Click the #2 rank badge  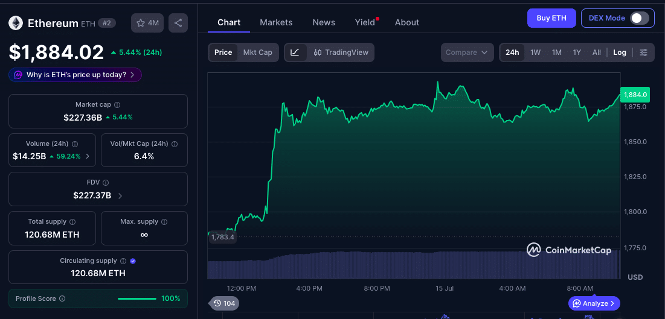click(x=107, y=23)
